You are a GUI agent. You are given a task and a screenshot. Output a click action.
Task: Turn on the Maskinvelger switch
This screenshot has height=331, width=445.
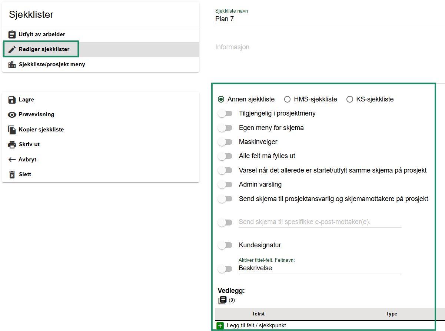(x=225, y=142)
